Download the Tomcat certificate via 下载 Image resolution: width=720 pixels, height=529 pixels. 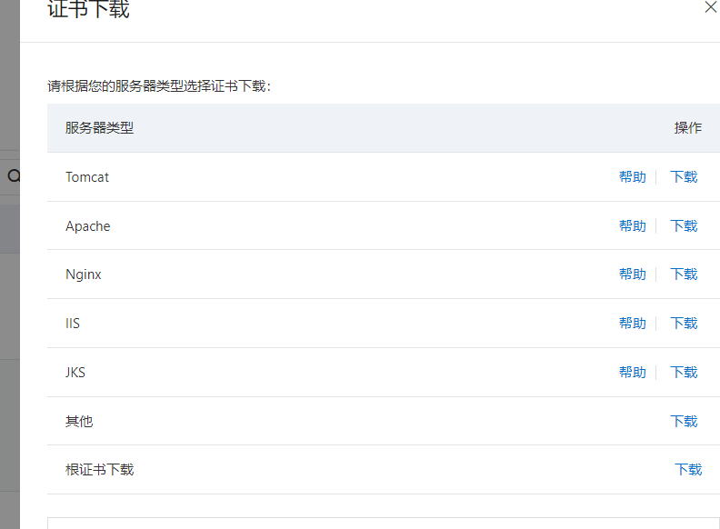tap(684, 177)
